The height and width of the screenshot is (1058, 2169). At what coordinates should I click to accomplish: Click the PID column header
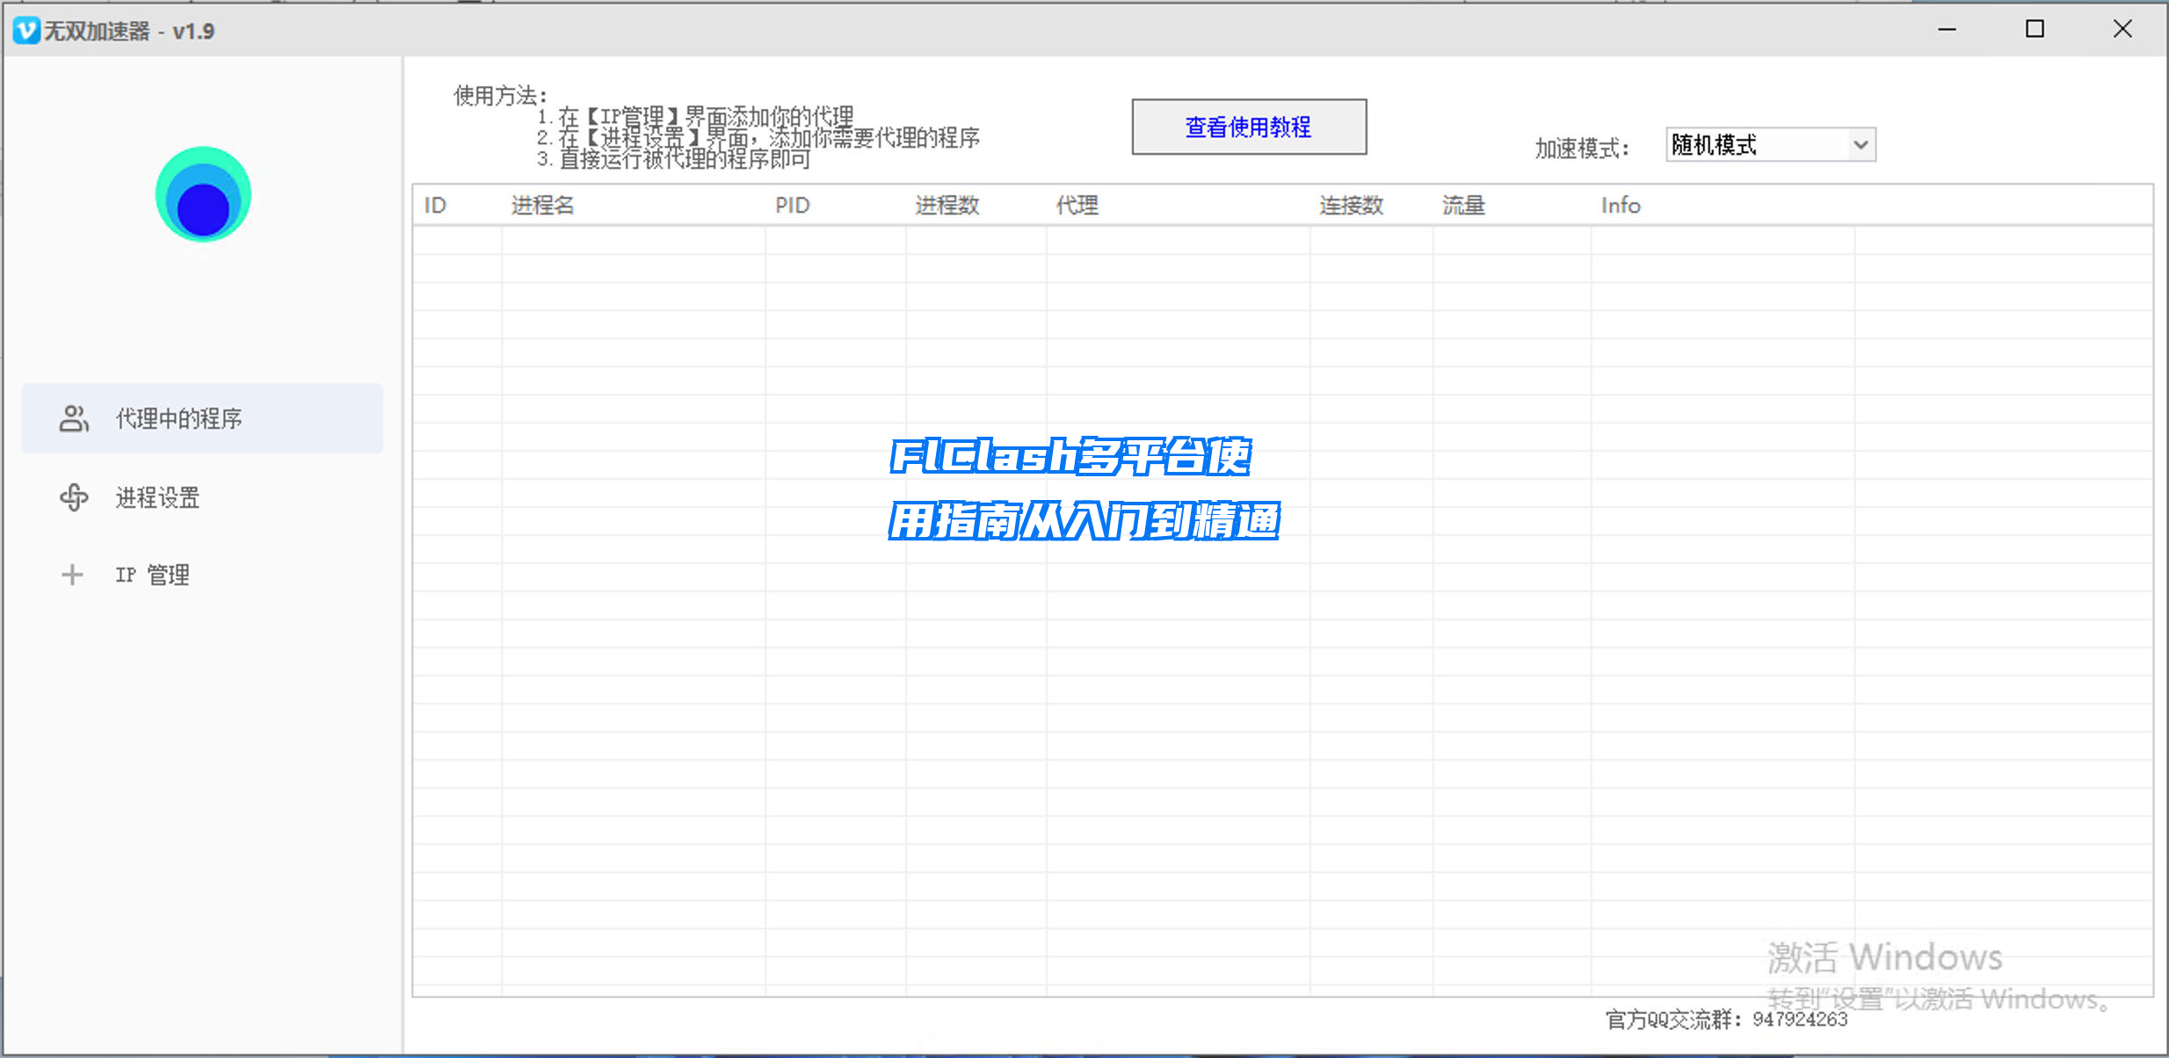[835, 206]
